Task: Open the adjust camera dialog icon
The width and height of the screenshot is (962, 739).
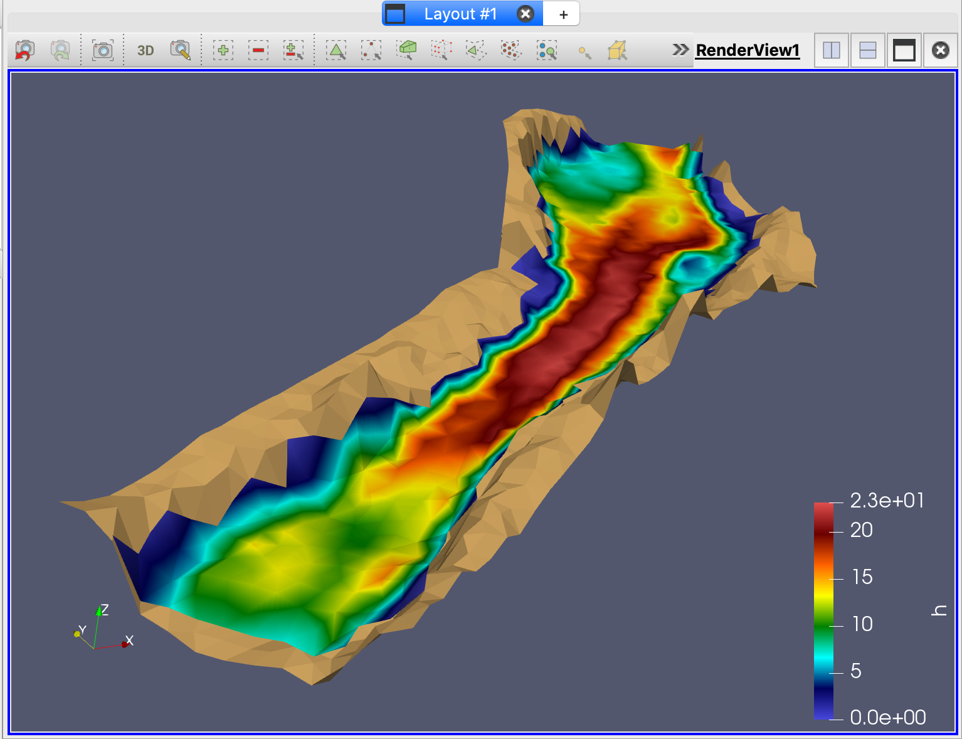Action: point(181,50)
